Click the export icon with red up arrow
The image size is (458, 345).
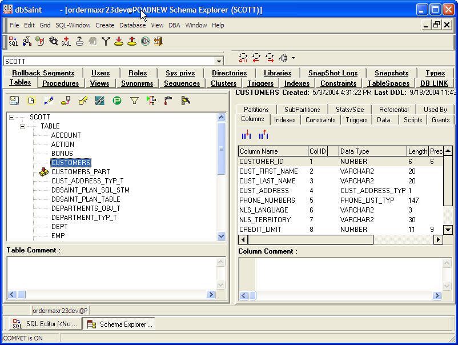click(132, 42)
